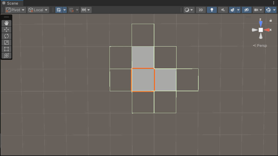Select the Scale tool
The image size is (278, 156).
[6, 43]
